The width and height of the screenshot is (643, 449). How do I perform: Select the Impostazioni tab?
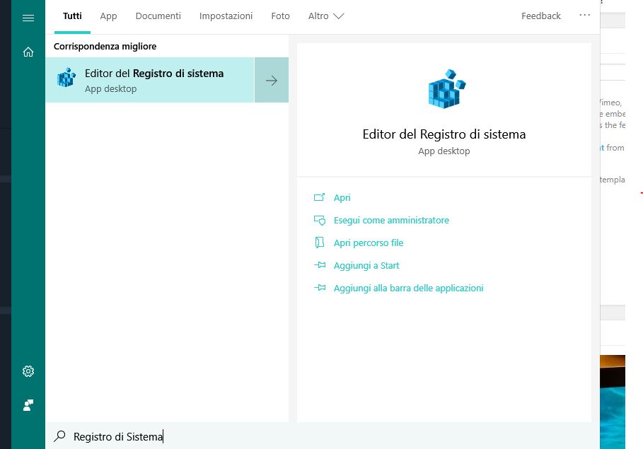coord(226,16)
